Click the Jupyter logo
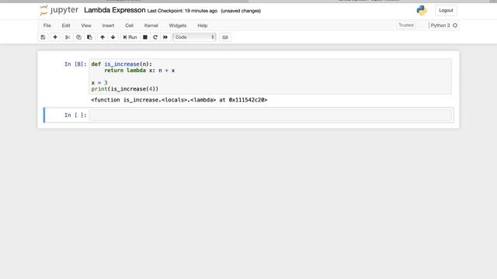The image size is (497, 279). click(x=59, y=10)
